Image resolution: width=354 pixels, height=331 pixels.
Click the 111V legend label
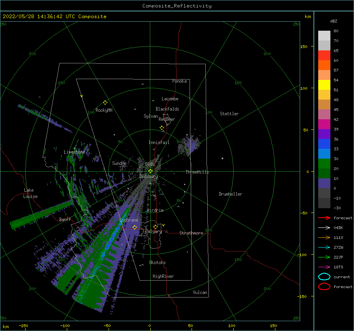click(x=338, y=237)
